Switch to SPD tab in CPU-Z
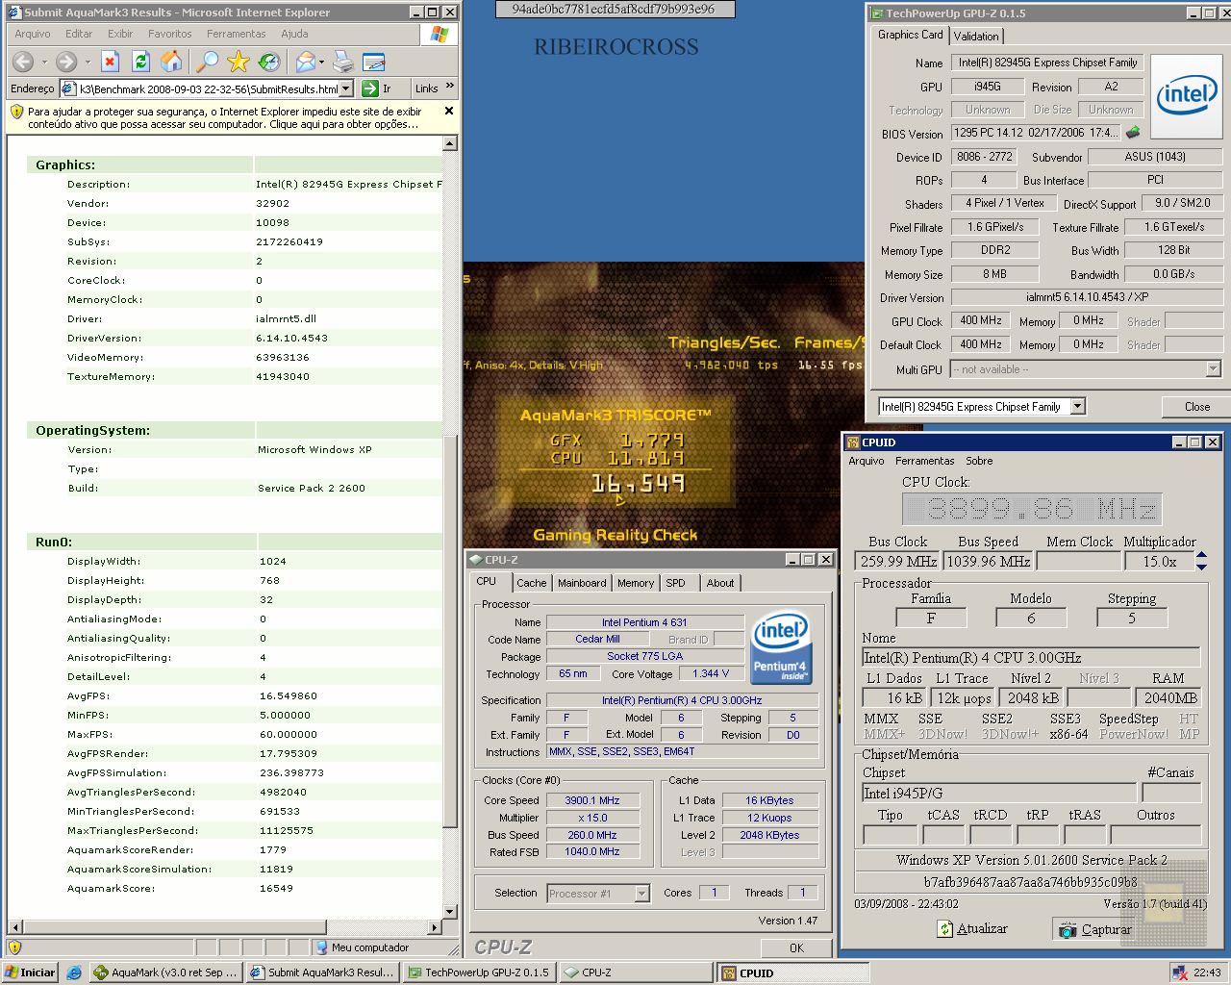 coord(676,583)
